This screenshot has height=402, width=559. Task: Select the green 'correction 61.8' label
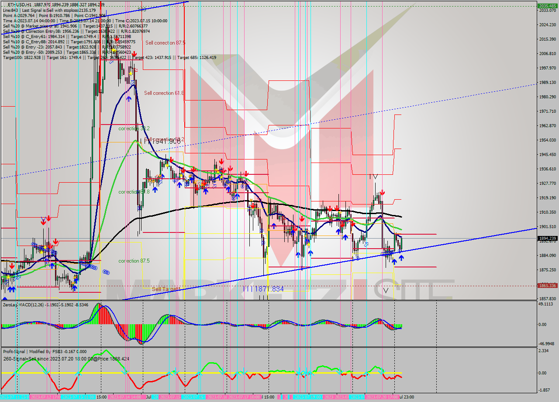click(134, 192)
